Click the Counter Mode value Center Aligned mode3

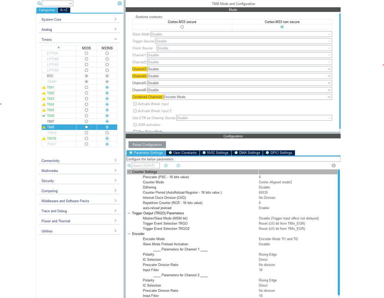[275, 182]
